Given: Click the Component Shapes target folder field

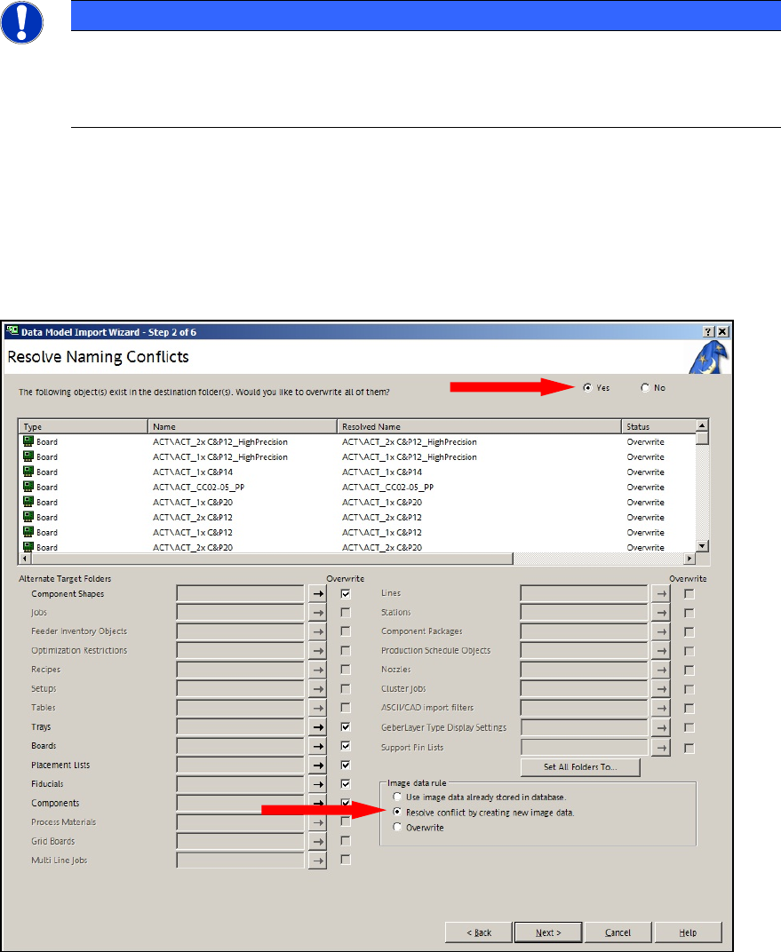Looking at the screenshot, I should tap(241, 594).
